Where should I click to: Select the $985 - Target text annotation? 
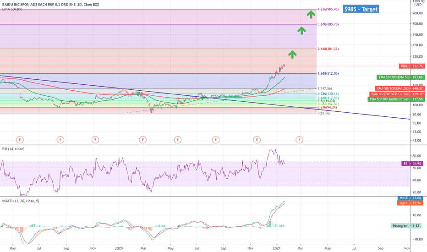361,9
